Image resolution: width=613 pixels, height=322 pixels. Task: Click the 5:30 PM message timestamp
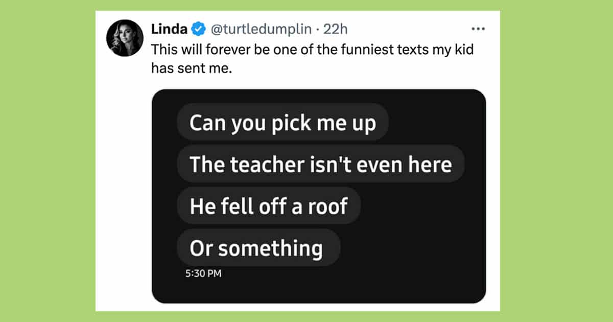coord(203,274)
